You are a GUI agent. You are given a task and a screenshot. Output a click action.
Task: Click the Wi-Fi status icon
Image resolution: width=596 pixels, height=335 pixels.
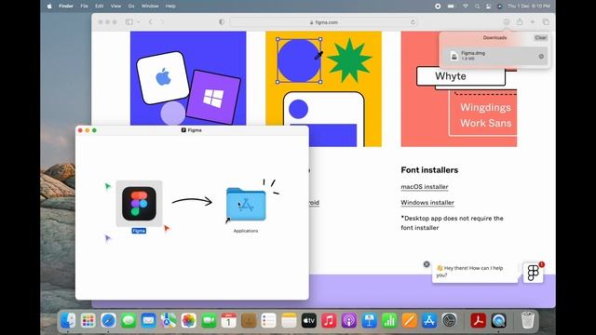click(x=466, y=7)
